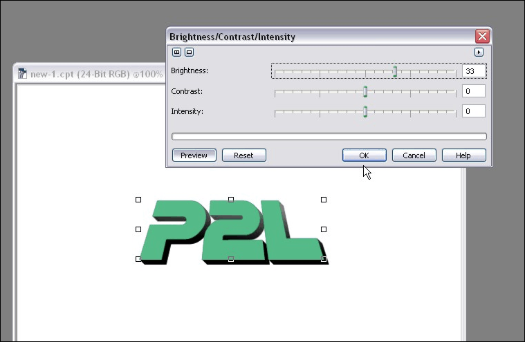Click the Intensity slider handle
525x342 pixels.
click(x=365, y=112)
